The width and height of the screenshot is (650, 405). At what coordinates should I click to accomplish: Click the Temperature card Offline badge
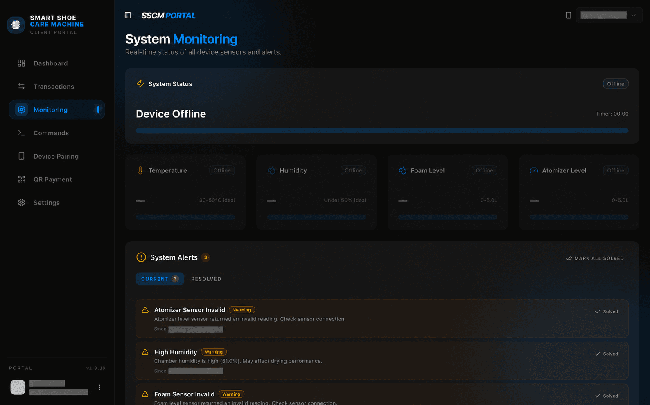[x=222, y=170]
